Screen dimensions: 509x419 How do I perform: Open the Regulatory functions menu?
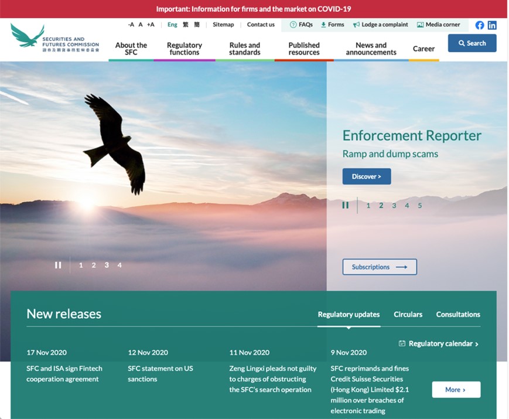click(185, 49)
